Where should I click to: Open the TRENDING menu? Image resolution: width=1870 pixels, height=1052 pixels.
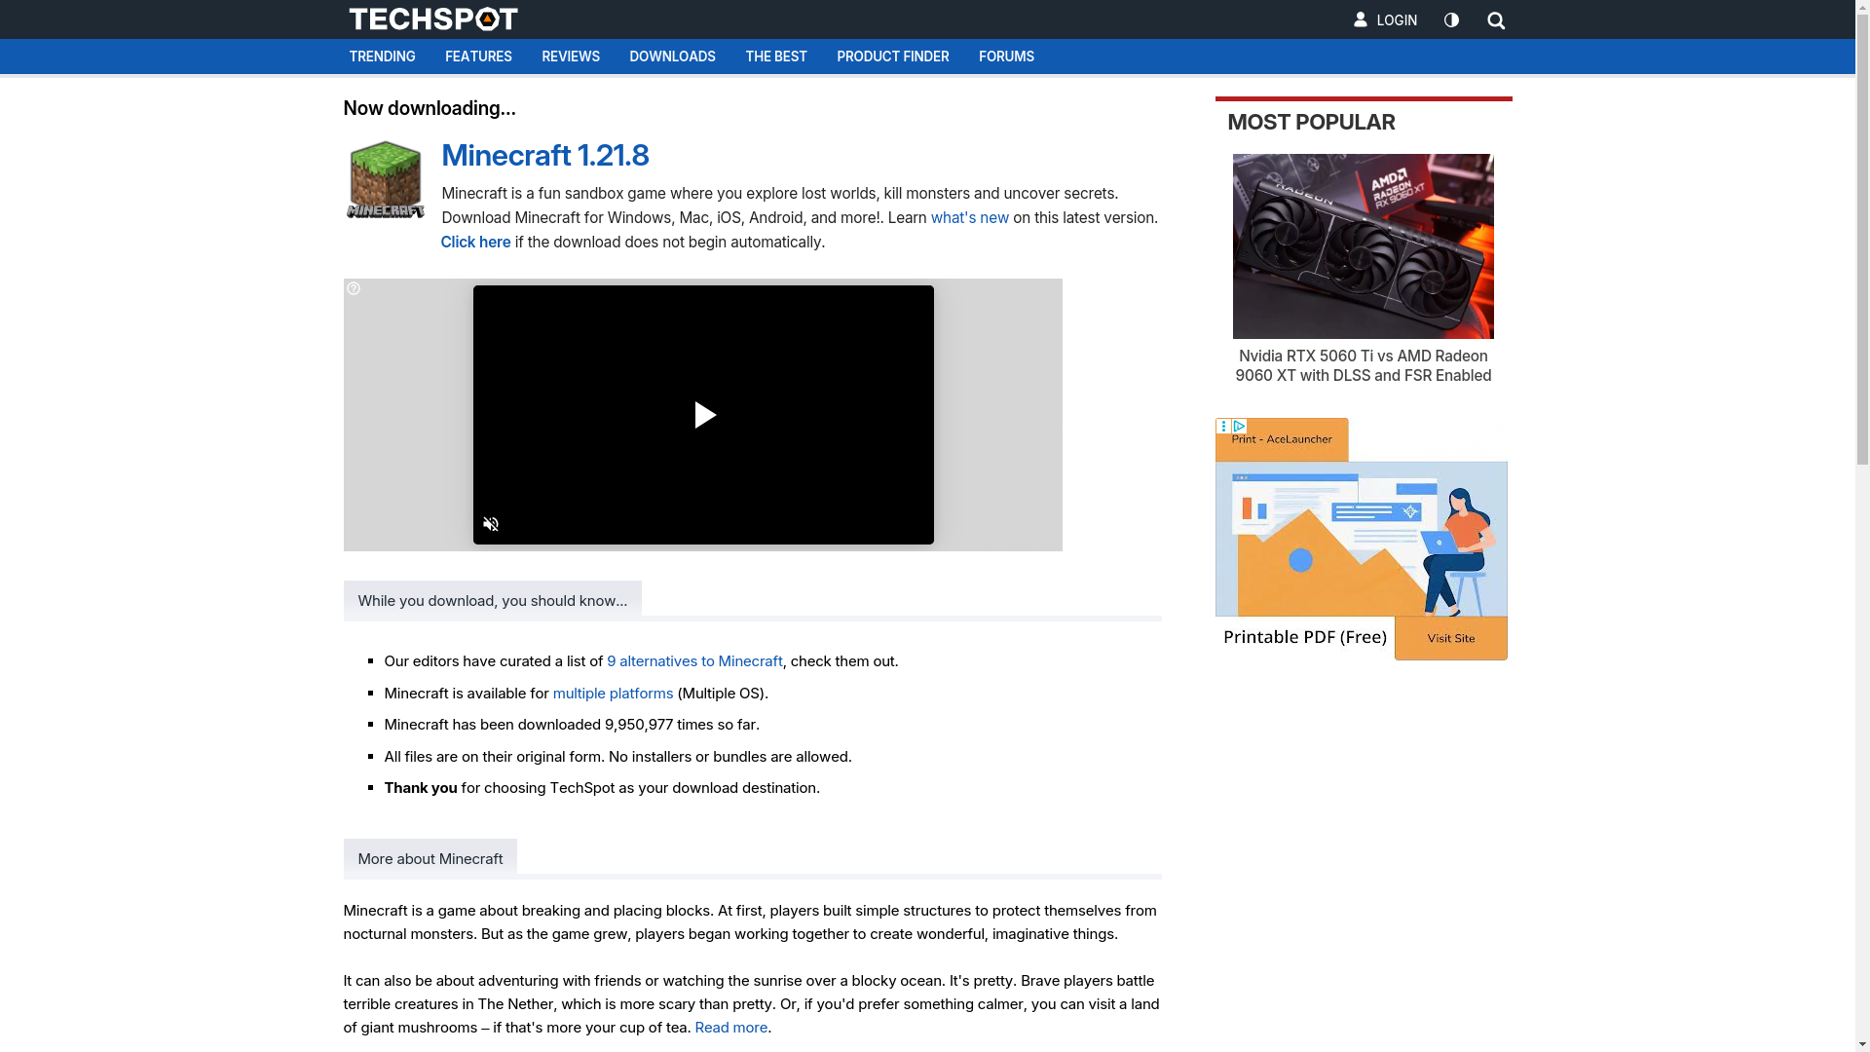(382, 56)
